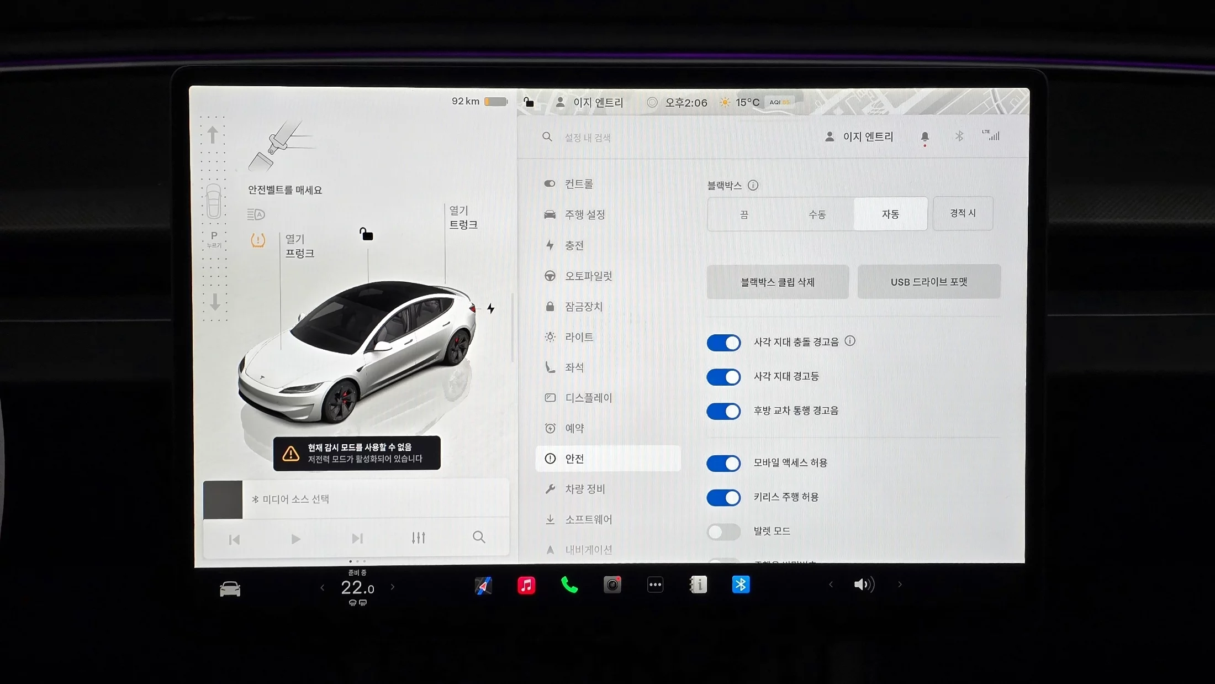The height and width of the screenshot is (684, 1215).
Task: Tap the car controls icon
Action: tap(230, 589)
